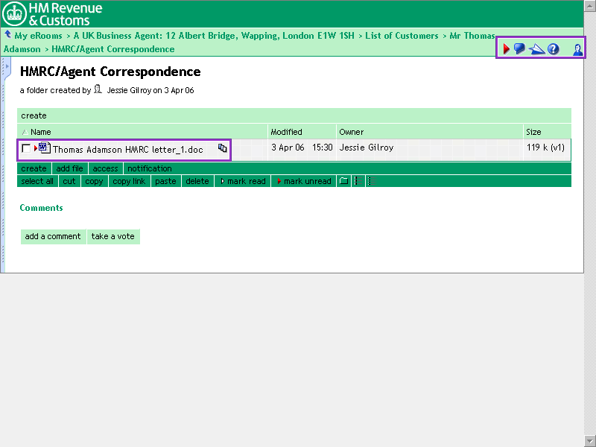This screenshot has width=596, height=447.
Task: Open the List of Customers breadcrumb link
Action: click(402, 35)
